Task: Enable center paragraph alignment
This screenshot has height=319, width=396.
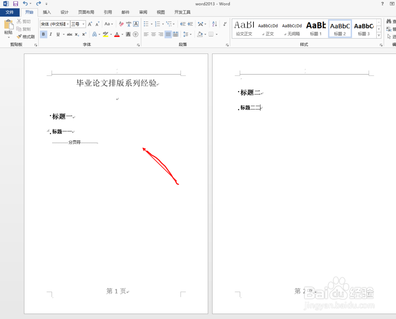Action: click(x=153, y=34)
